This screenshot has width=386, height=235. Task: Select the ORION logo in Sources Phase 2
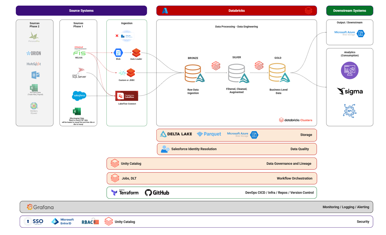click(34, 53)
